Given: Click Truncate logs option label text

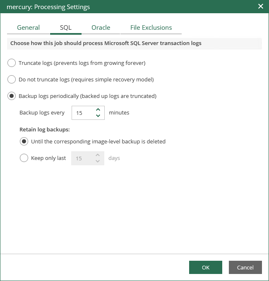Looking at the screenshot, I should pos(82,63).
